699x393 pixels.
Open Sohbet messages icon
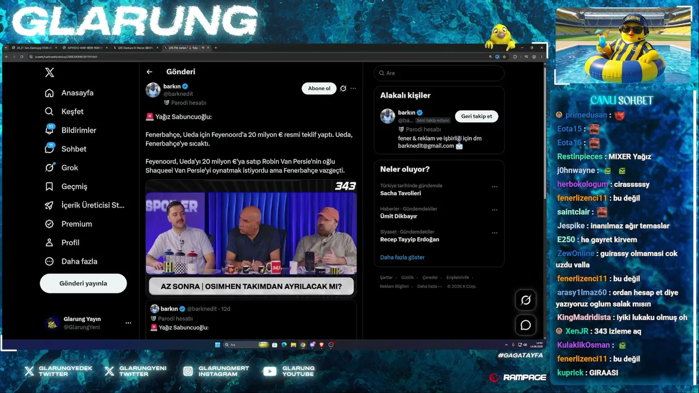(50, 148)
